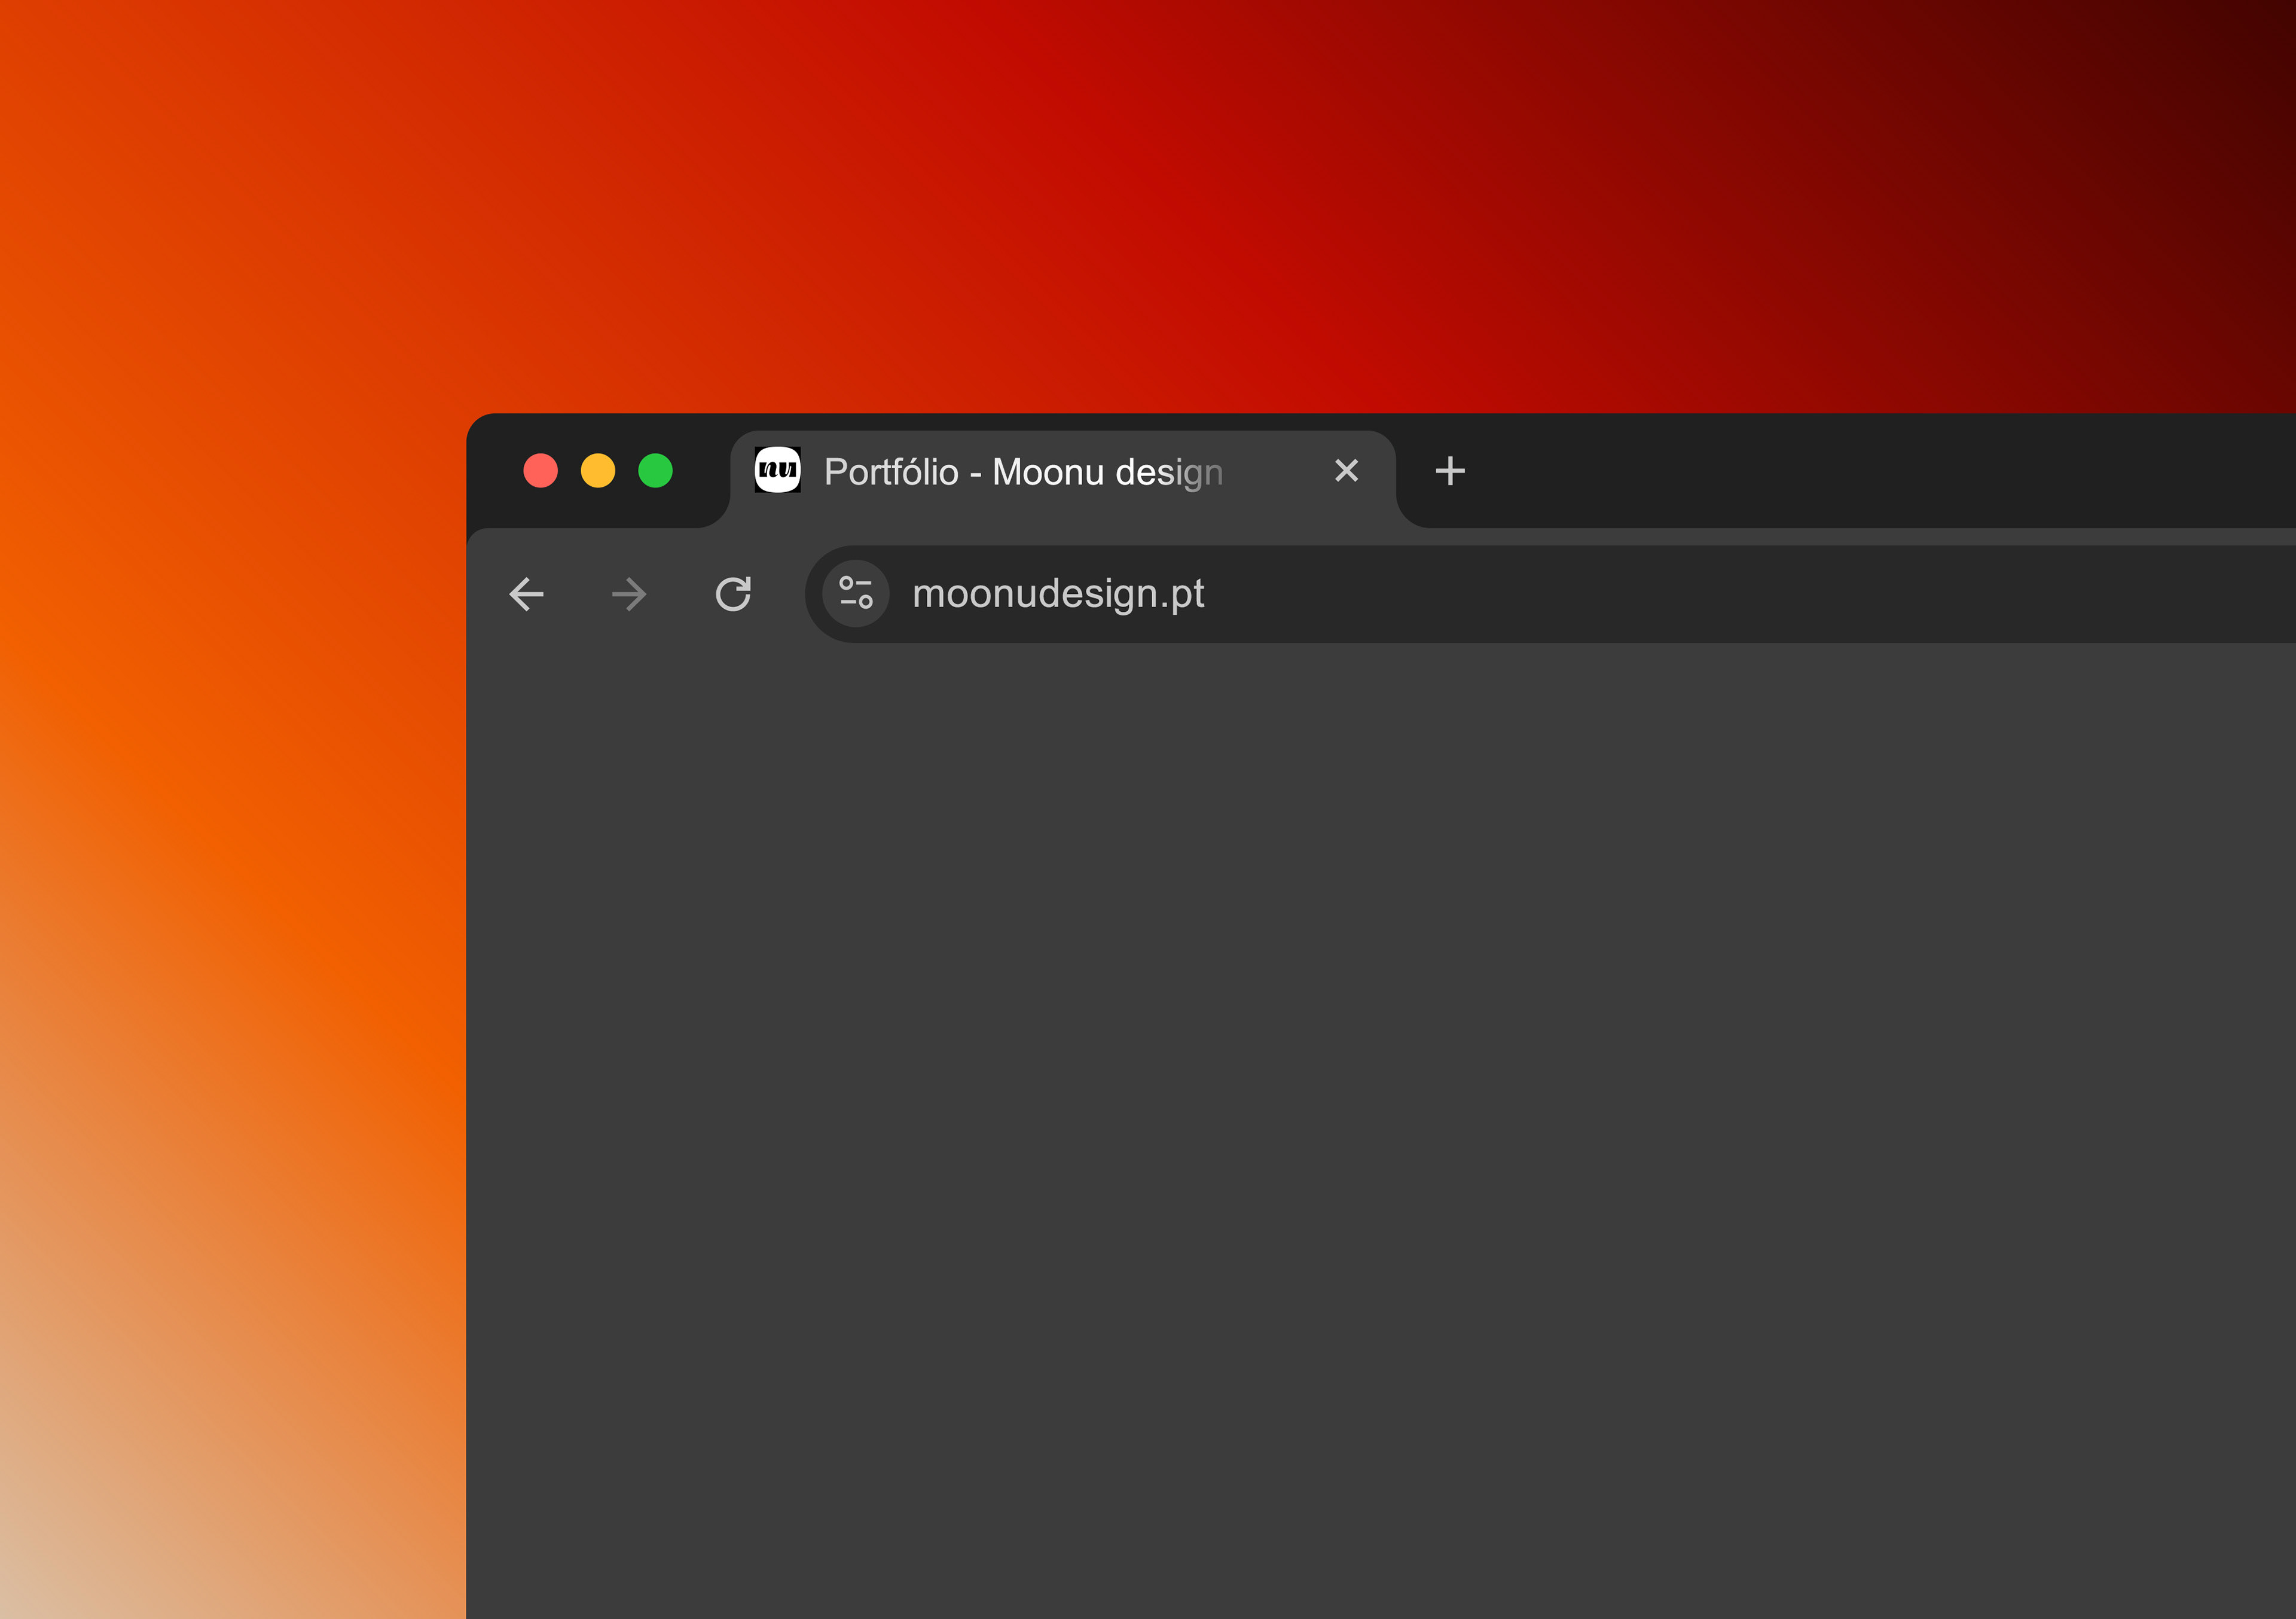Enter full screen with the green button

point(655,471)
